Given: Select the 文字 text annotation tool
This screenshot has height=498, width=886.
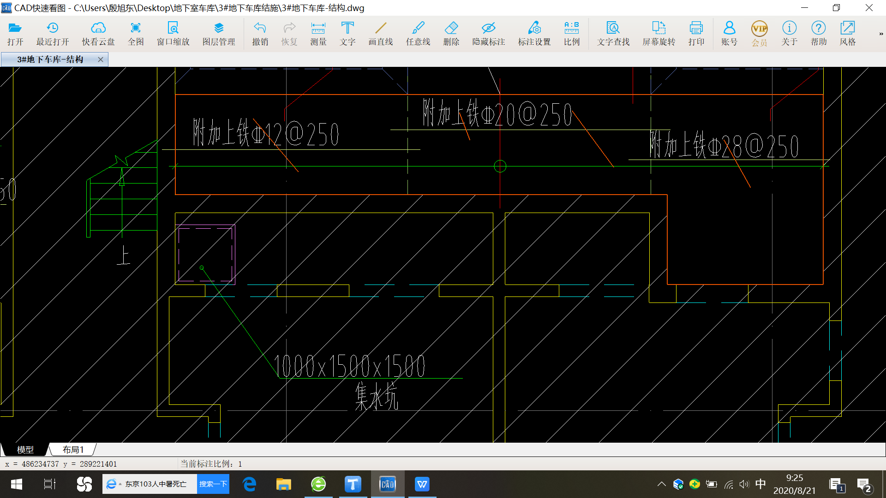Looking at the screenshot, I should (347, 34).
